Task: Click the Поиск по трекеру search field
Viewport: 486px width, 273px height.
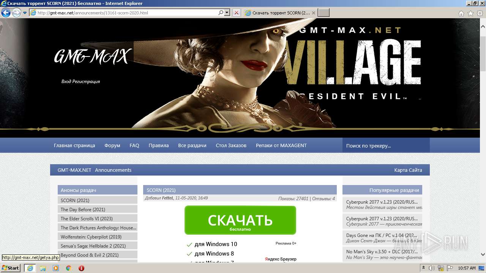Action: point(386,146)
